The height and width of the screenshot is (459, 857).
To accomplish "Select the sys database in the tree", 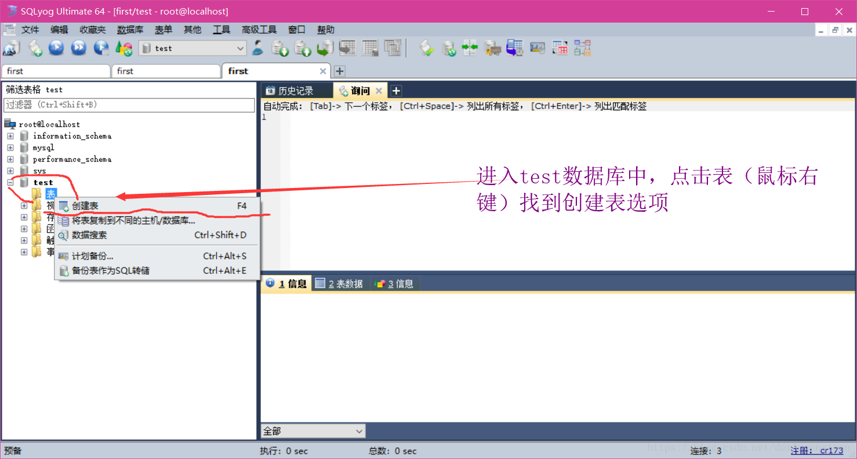I will point(39,171).
